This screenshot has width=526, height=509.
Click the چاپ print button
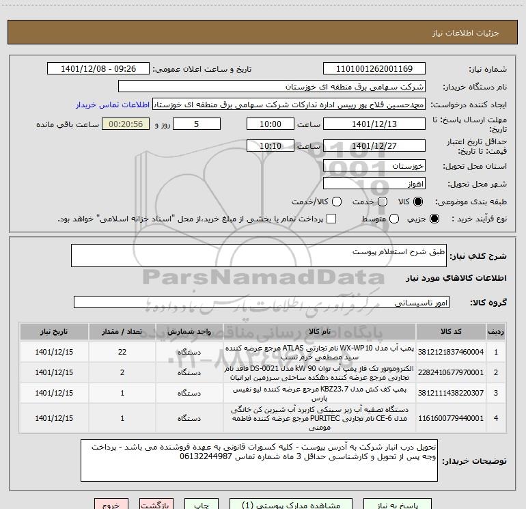click(202, 504)
